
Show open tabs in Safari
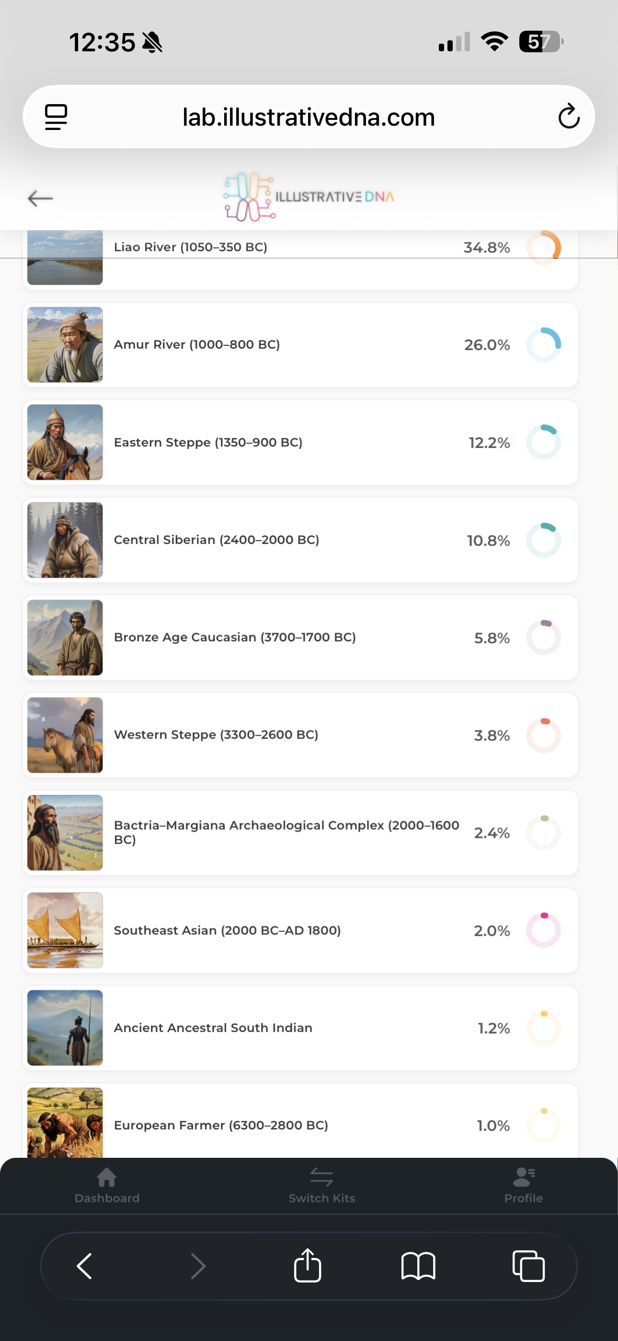pyautogui.click(x=528, y=1266)
